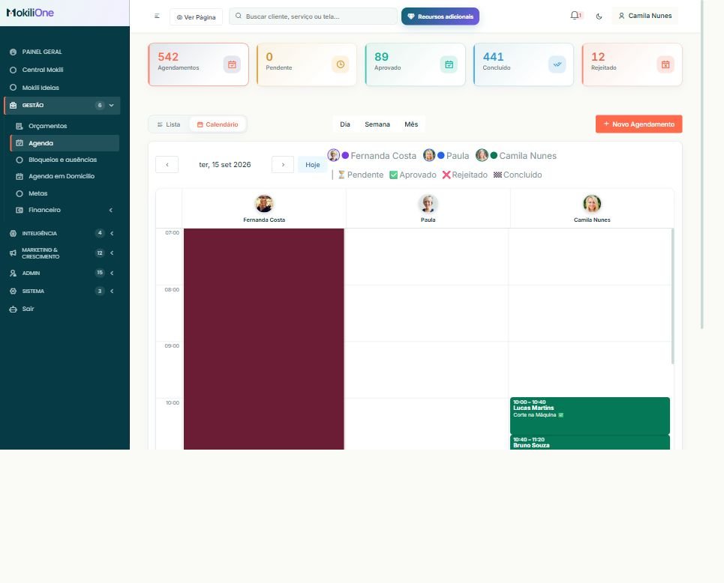Screen dimensions: 724x583
Task: Click the hamburger menu toggle icon
Action: coord(157,16)
